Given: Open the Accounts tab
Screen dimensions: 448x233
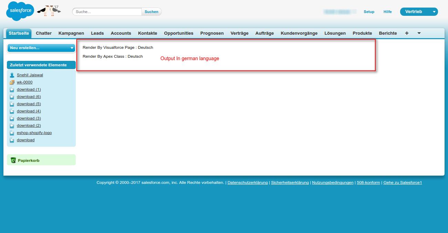Looking at the screenshot, I should coord(121,33).
